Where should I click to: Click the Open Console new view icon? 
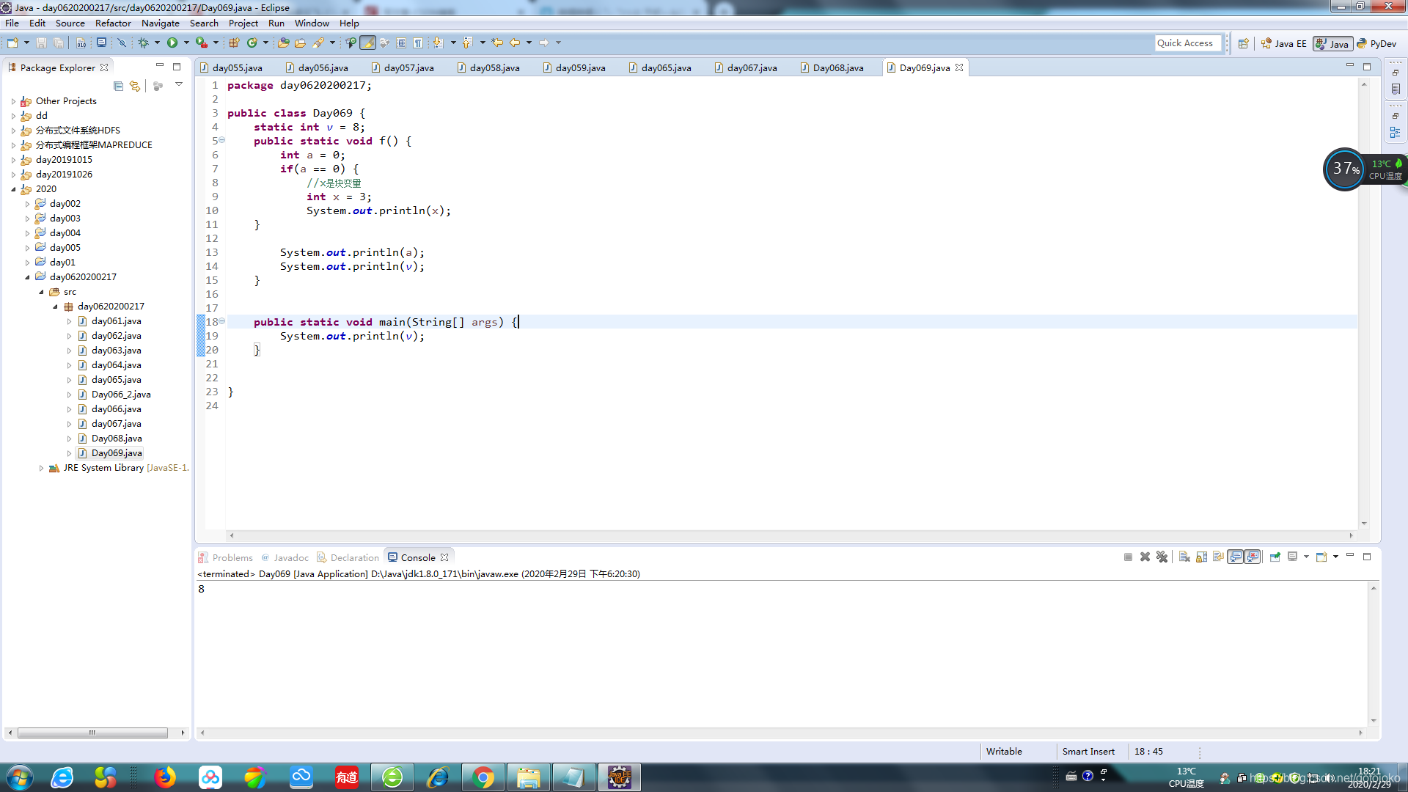tap(1321, 557)
